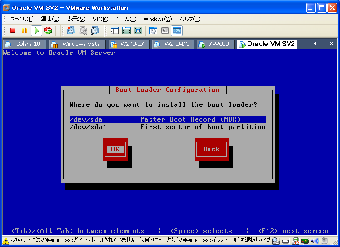Click the green Power On play icon

pyautogui.click(x=36, y=31)
